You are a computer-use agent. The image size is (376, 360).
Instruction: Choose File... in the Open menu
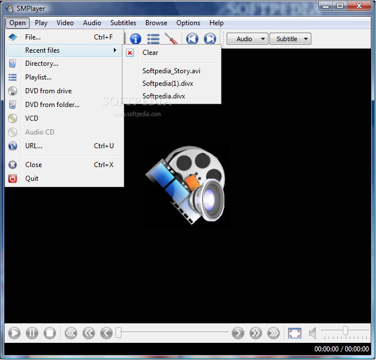click(64, 37)
